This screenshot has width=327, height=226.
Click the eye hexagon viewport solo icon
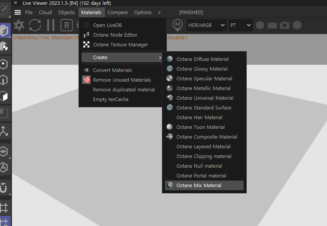click(4, 151)
